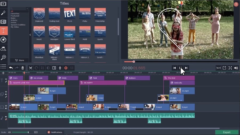Add a track with plus icon
Image resolution: width=240 pixels, height=135 pixels.
[3, 73]
